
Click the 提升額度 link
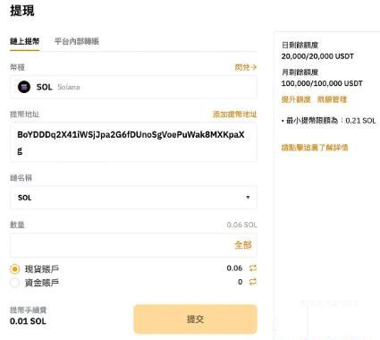click(296, 99)
